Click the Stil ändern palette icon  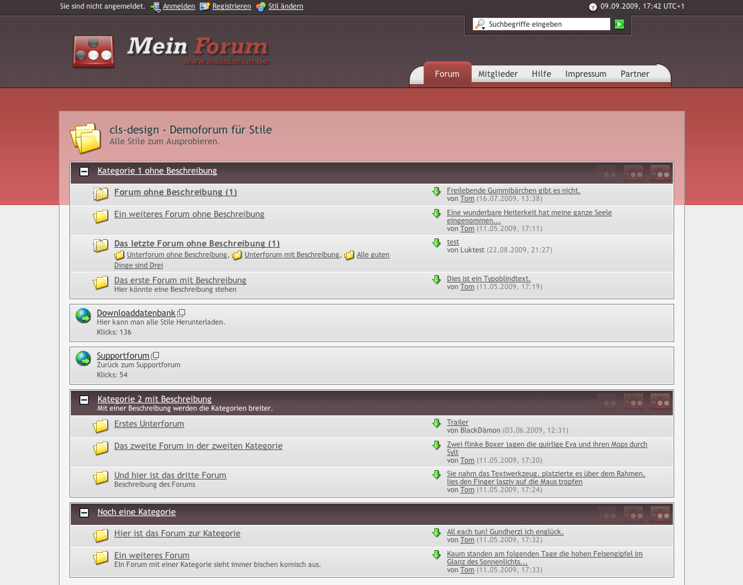click(261, 7)
